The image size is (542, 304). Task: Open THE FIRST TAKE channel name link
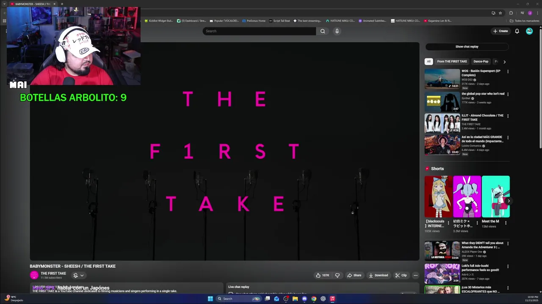[x=53, y=273]
